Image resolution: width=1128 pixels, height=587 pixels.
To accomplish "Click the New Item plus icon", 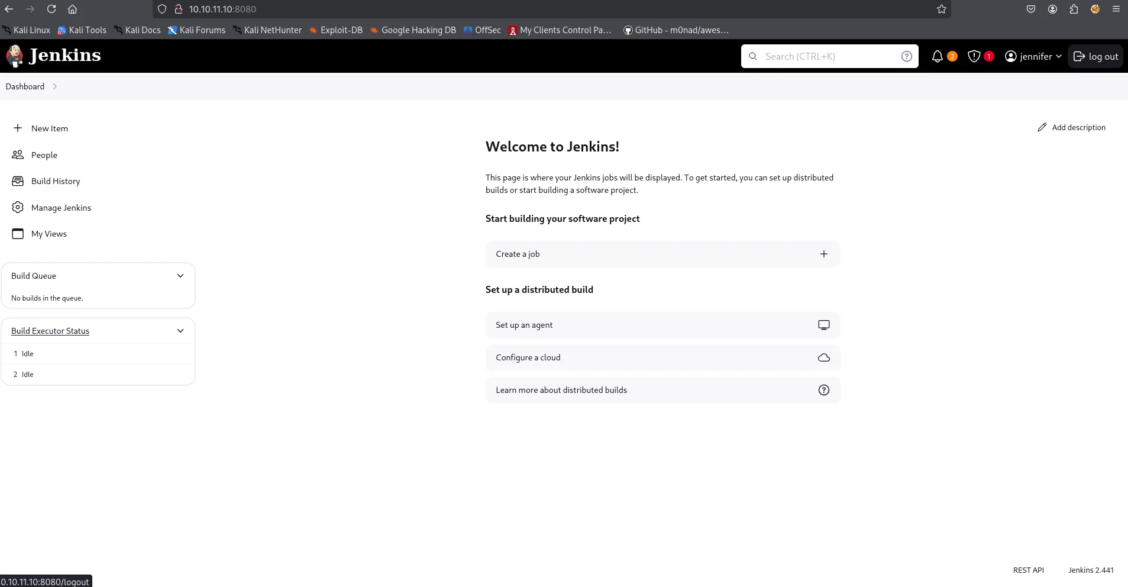I will click(18, 128).
